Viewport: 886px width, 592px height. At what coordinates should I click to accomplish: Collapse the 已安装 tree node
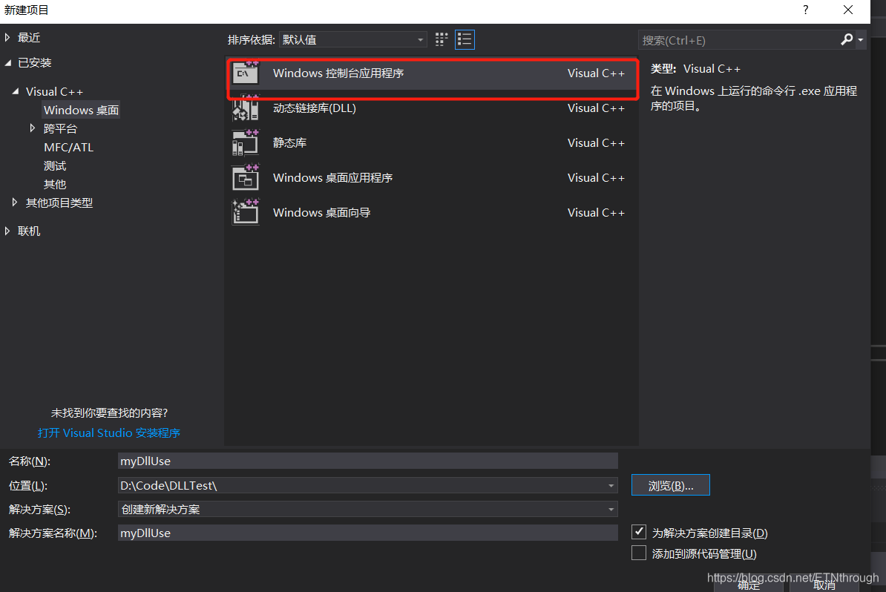point(8,63)
